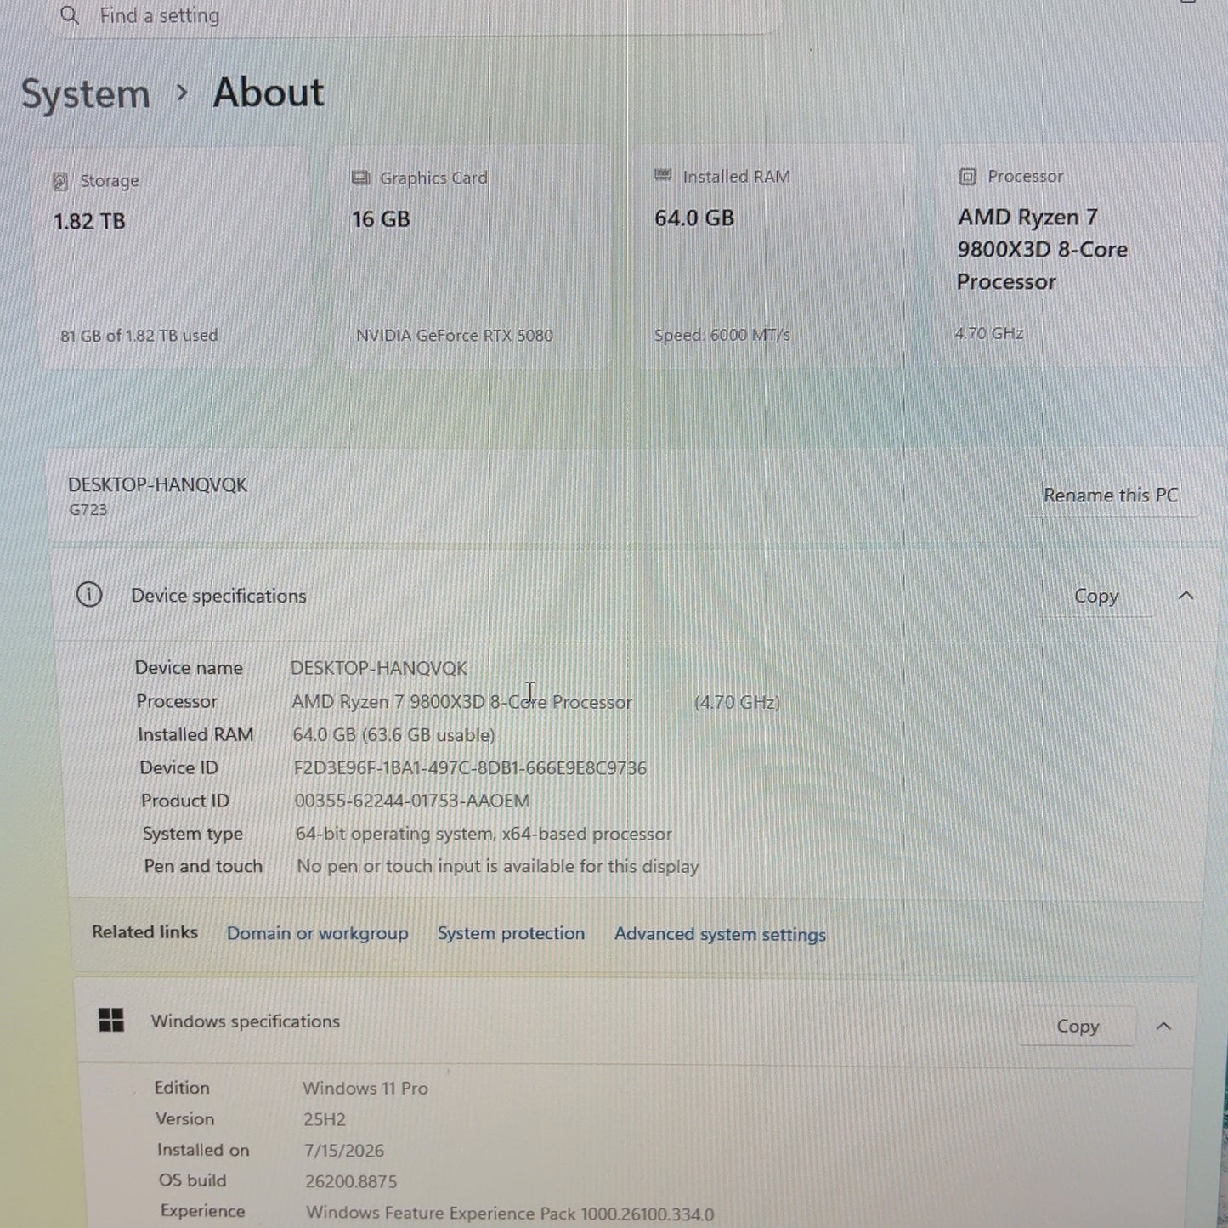Select the 25H2 version value
The width and height of the screenshot is (1228, 1228).
[x=325, y=1119]
